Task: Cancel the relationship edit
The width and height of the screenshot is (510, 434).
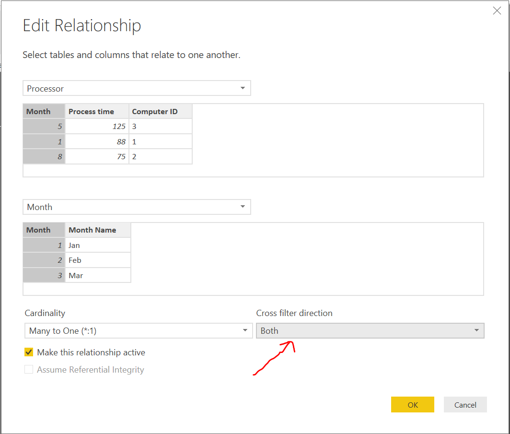Action: 465,405
